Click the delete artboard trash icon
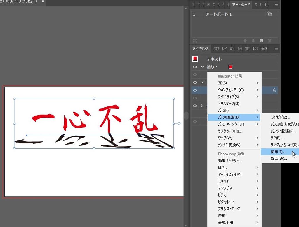Screen dimensions: 299x227 pyautogui.click(x=270, y=41)
